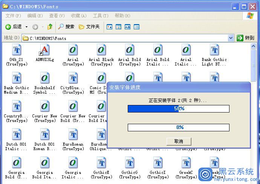The height and width of the screenshot is (184, 260).
Task: Click the 安装字体进度 dialog title bar
Action: [179, 87]
